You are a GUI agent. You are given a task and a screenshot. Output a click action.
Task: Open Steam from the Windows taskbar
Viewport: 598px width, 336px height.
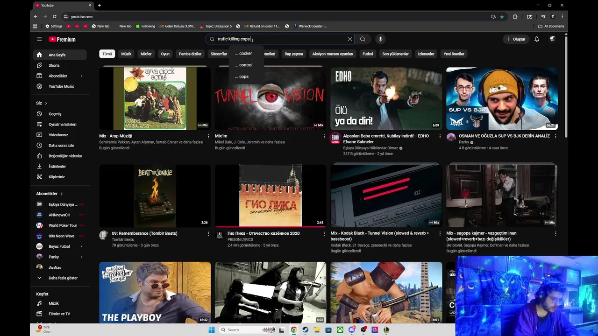pyautogui.click(x=305, y=330)
